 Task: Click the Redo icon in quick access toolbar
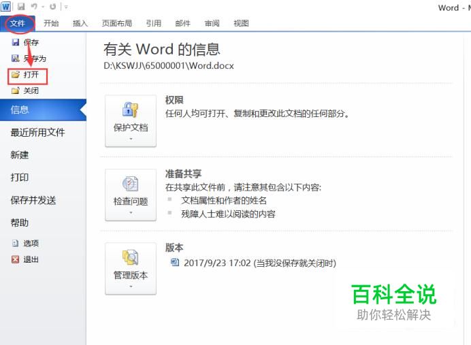(52, 6)
